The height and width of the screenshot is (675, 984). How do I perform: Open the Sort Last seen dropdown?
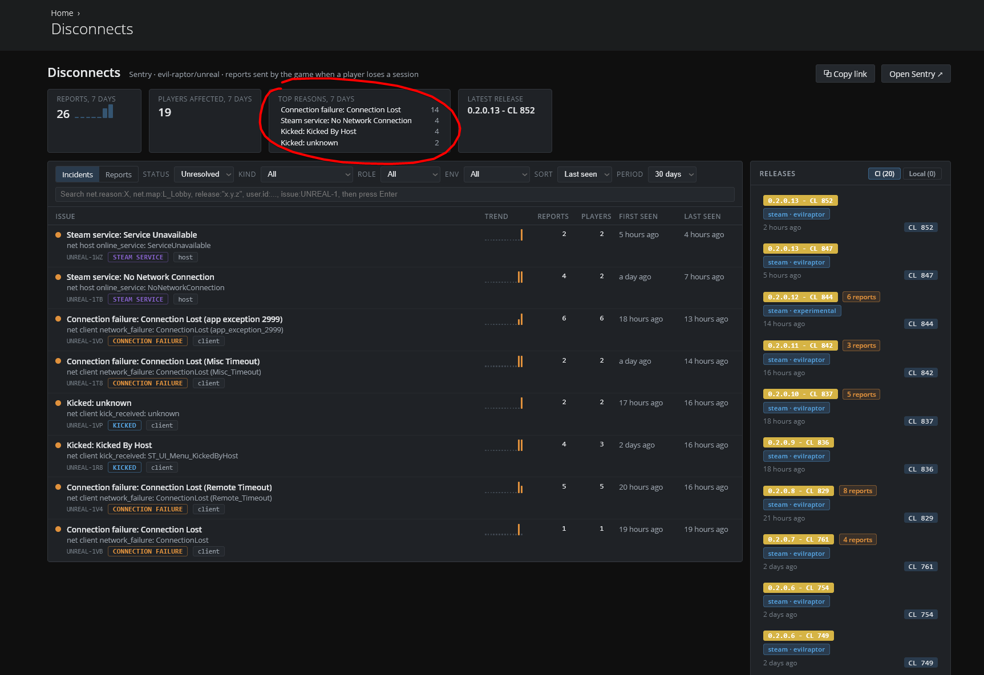point(585,174)
